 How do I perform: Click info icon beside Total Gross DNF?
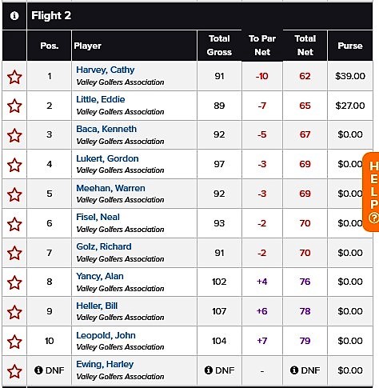[209, 370]
